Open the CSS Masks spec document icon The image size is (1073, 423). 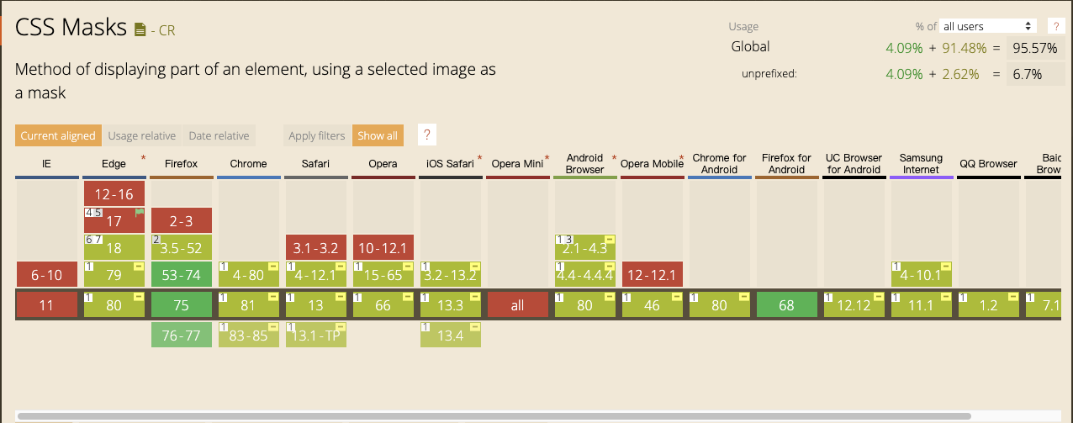[140, 29]
